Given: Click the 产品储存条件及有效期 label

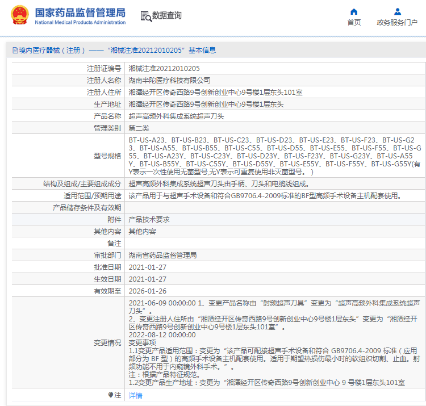Looking at the screenshot, I should (87, 208).
